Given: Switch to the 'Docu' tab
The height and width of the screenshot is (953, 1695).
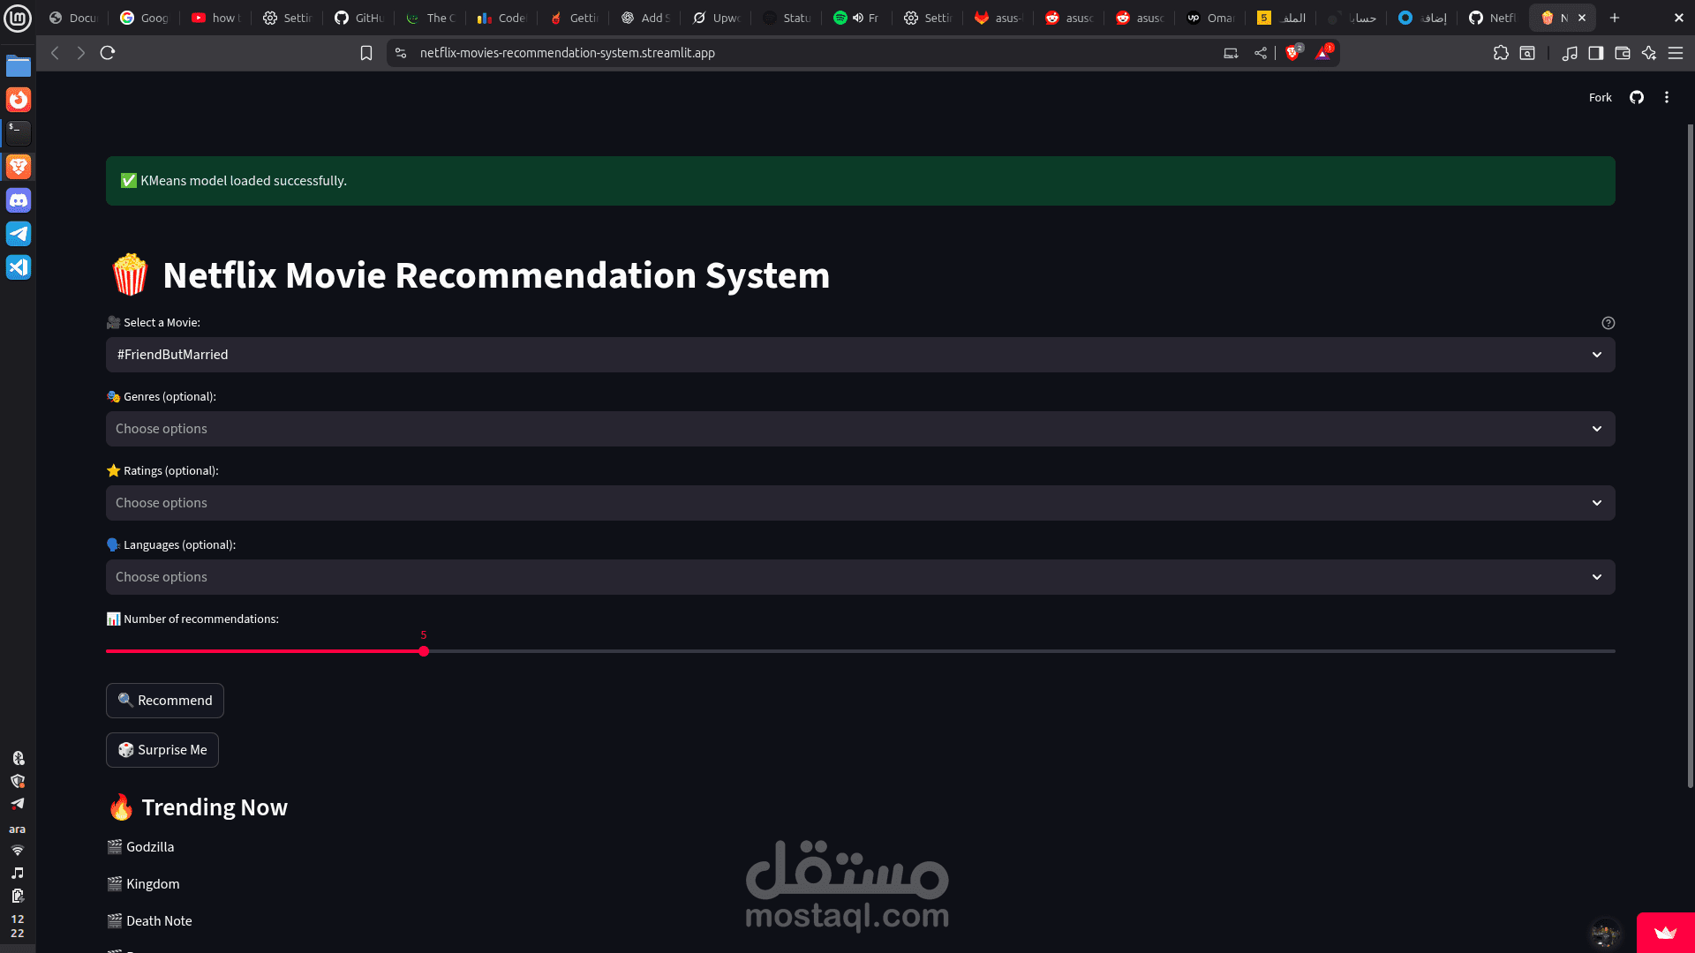Looking at the screenshot, I should point(75,18).
